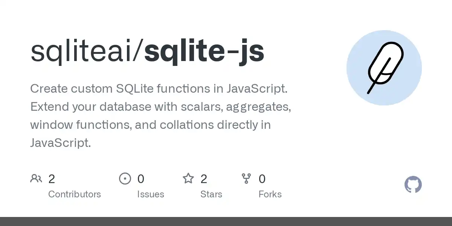
Task: Click the GitHub octocat logo
Action: coord(413,185)
